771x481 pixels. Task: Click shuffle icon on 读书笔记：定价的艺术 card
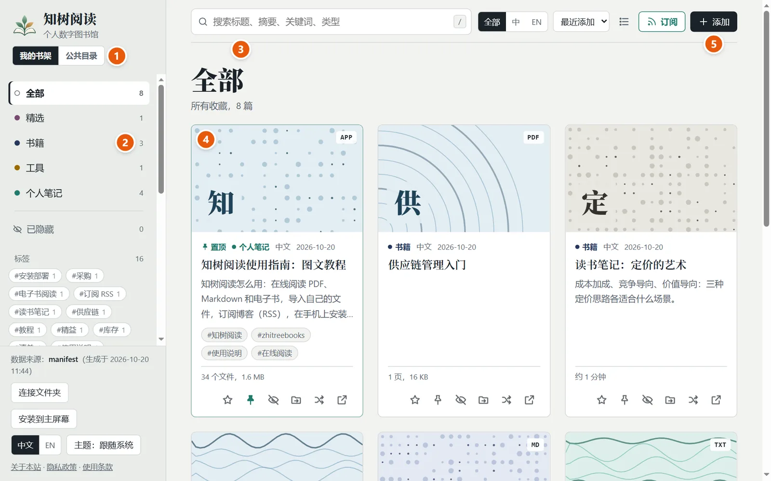[693, 400]
